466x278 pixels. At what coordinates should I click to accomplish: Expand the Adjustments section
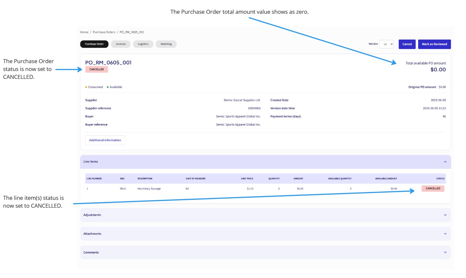tap(445, 215)
